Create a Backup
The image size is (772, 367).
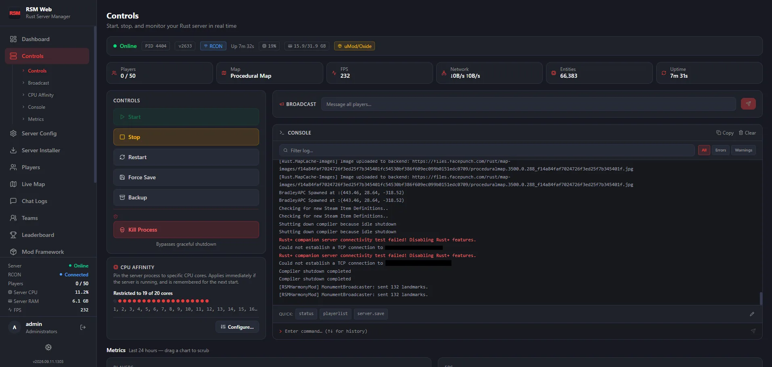click(186, 197)
